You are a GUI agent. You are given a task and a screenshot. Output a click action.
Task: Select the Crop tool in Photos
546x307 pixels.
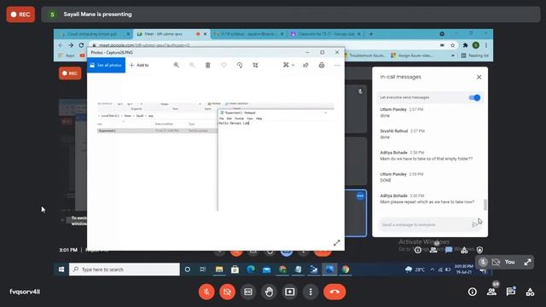pyautogui.click(x=256, y=65)
